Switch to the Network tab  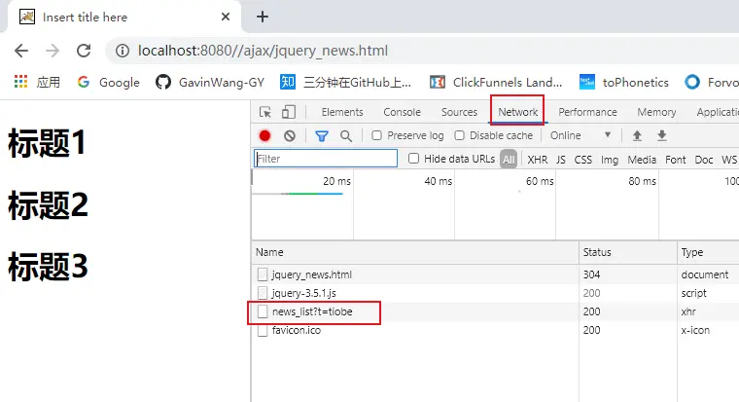coord(518,112)
